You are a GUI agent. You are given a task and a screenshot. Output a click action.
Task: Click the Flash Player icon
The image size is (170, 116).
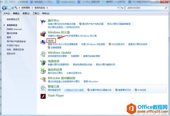click(x=43, y=96)
